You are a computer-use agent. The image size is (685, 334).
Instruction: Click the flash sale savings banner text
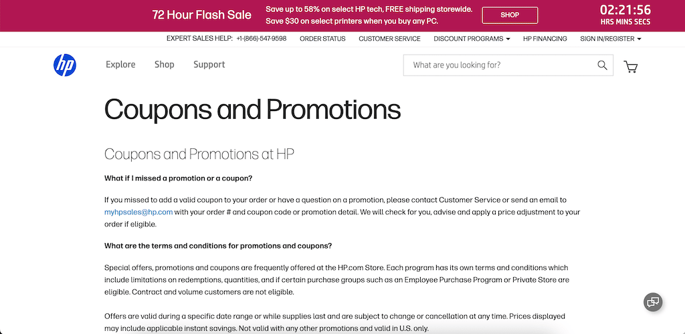coord(369,15)
